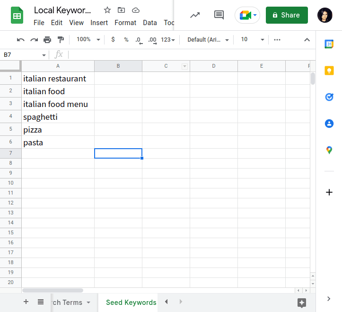Image resolution: width=342 pixels, height=312 pixels.
Task: Format as currency with dollar icon
Action: tap(113, 39)
